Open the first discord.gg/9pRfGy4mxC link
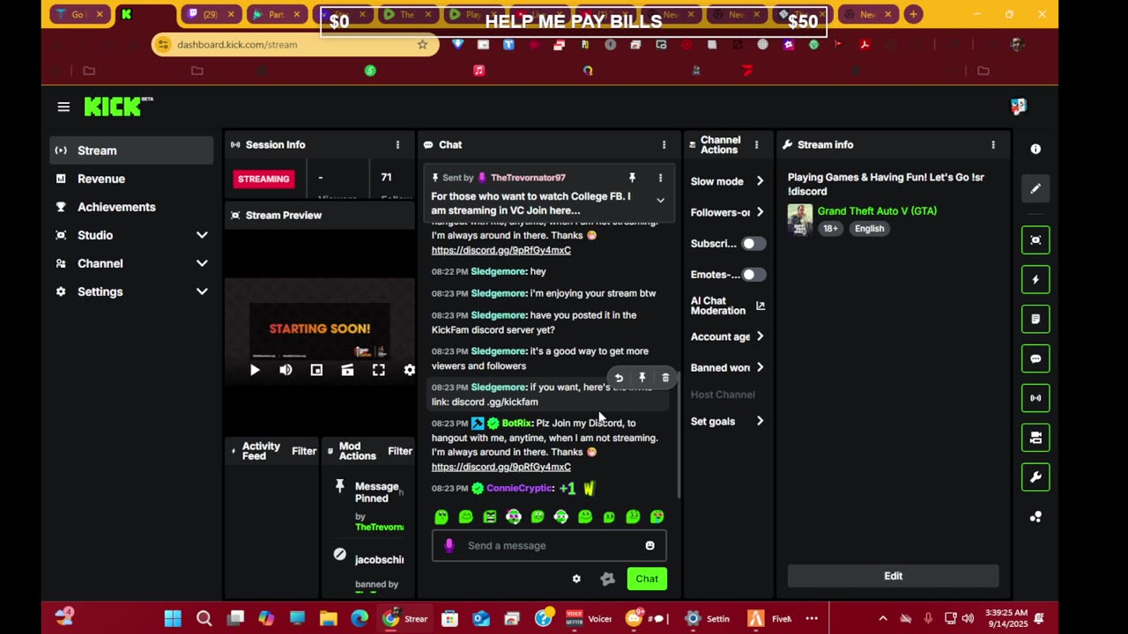1128x634 pixels. tap(501, 250)
